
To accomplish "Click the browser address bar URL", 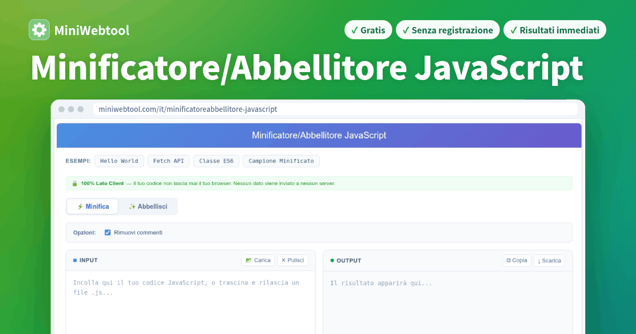I will (x=335, y=109).
